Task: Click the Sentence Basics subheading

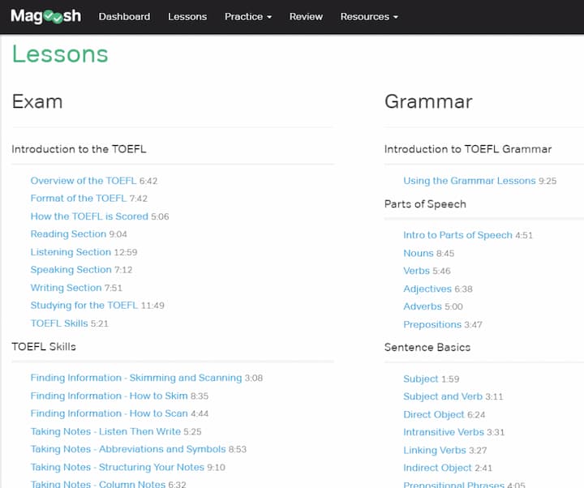Action: (x=427, y=347)
